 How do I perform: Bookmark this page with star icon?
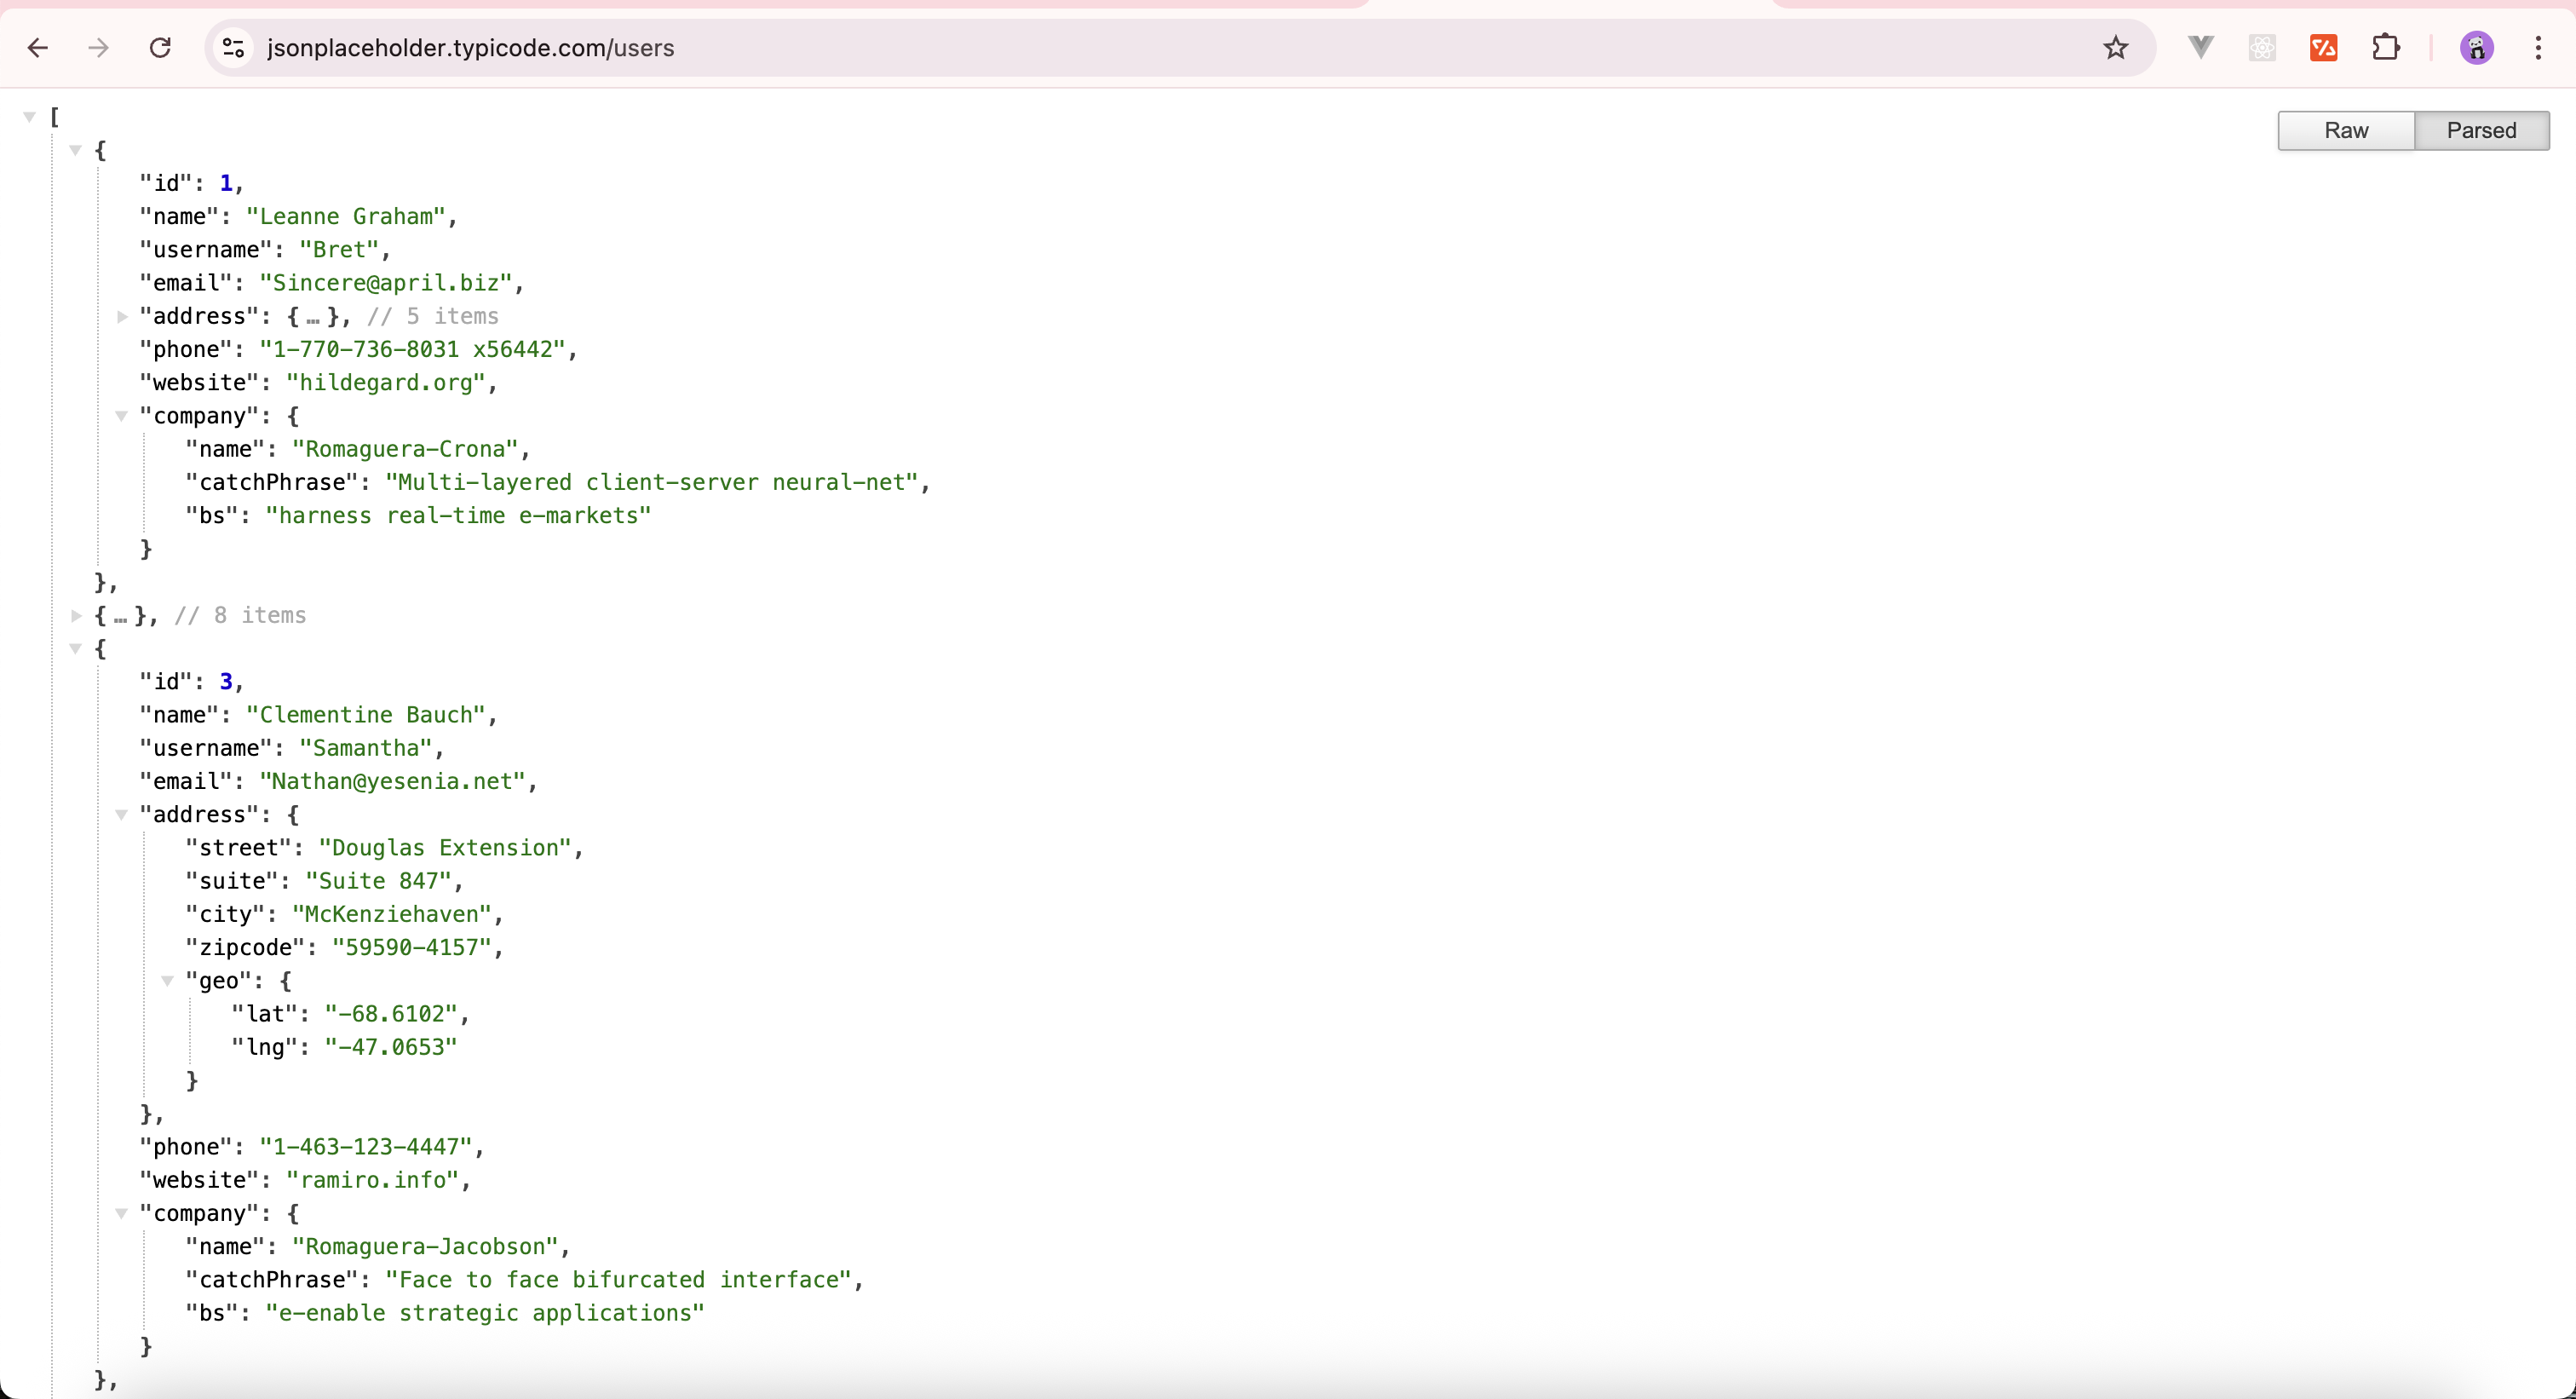[2115, 48]
